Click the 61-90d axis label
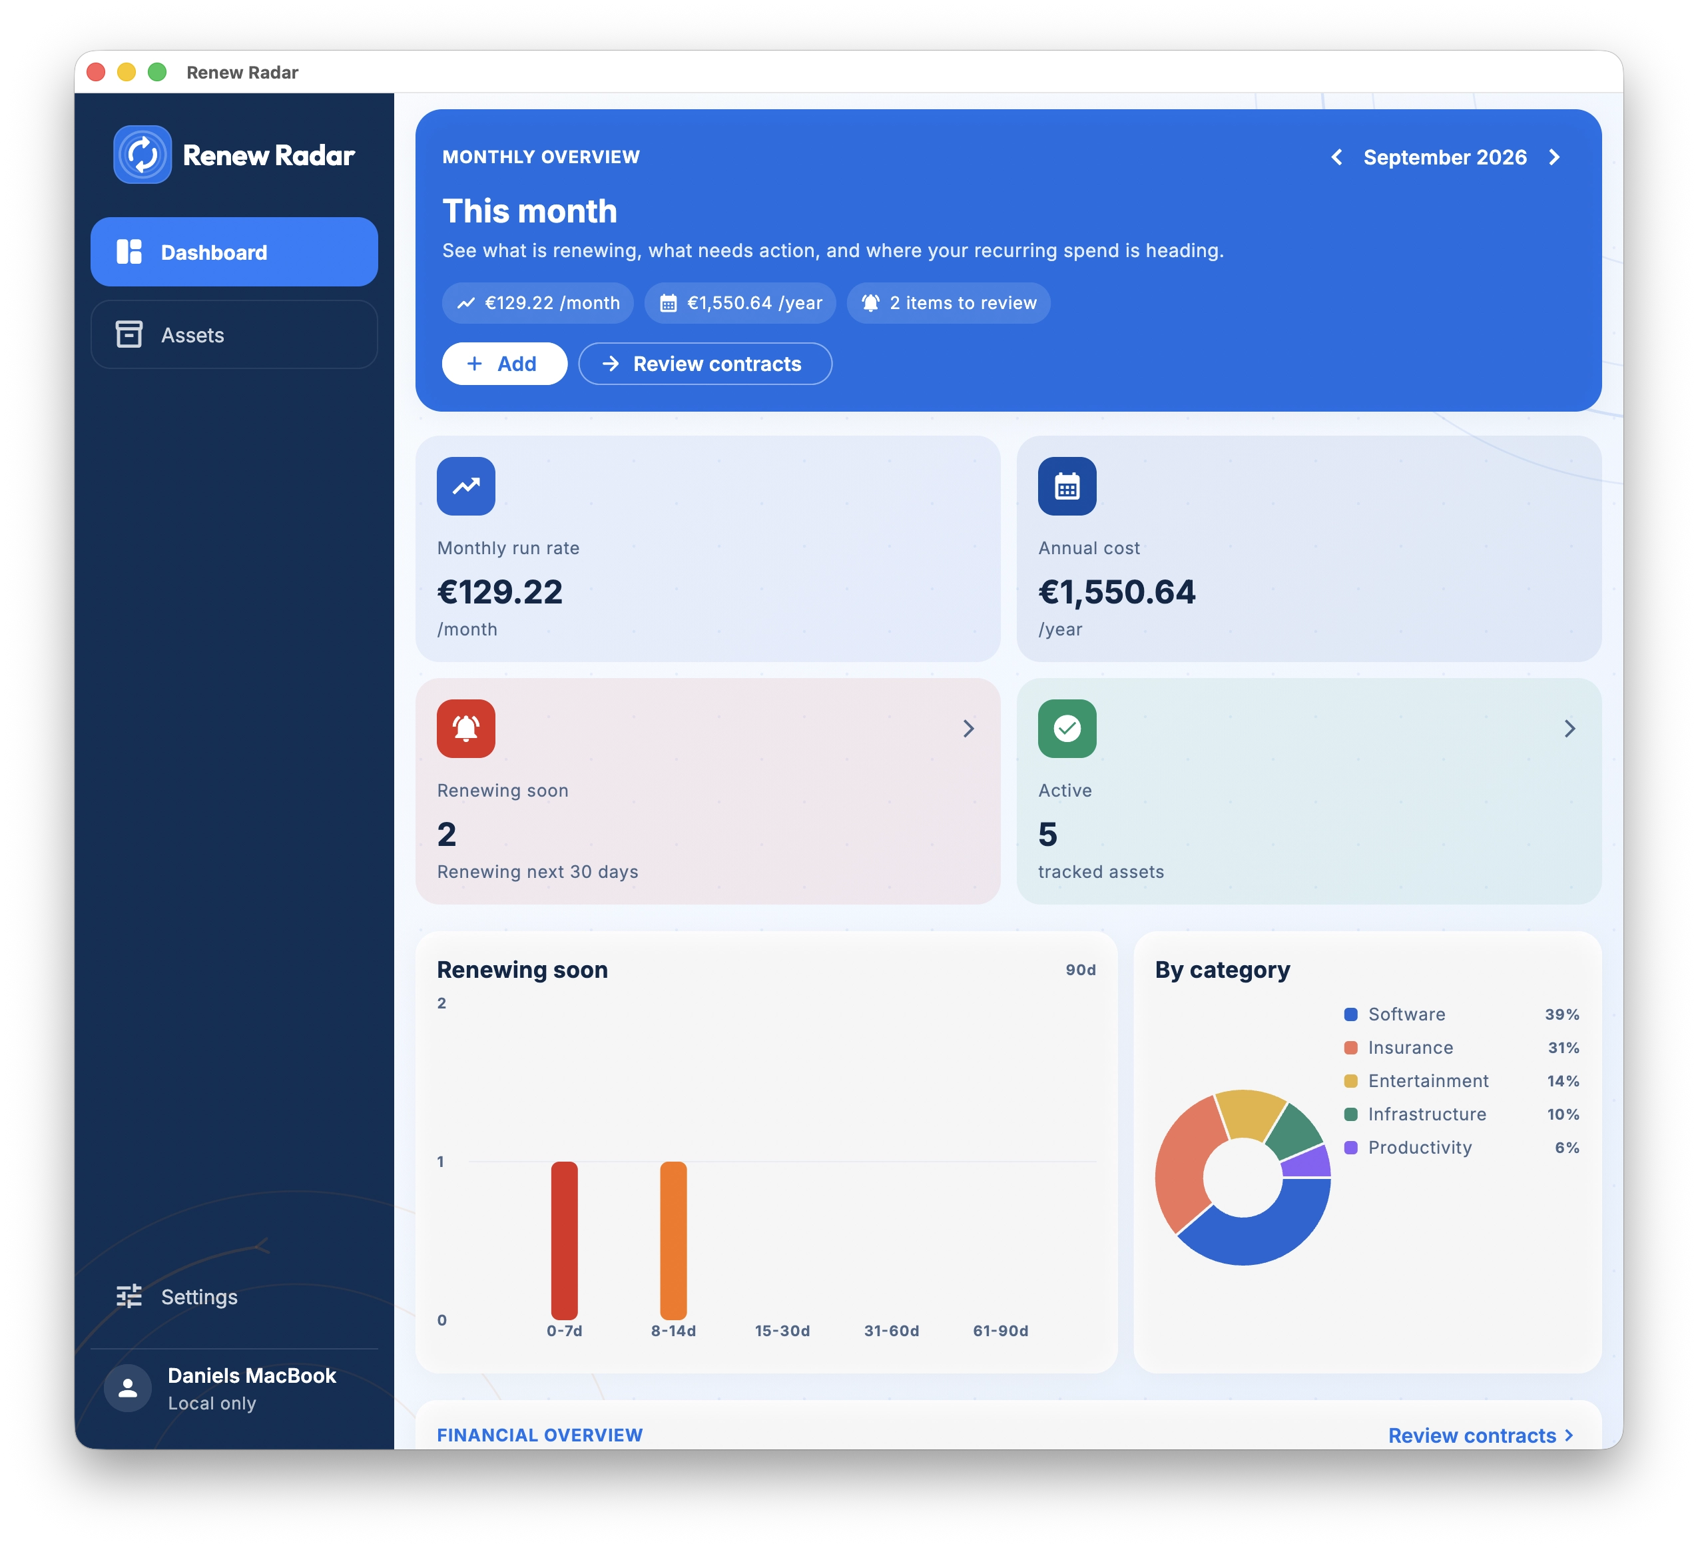The image size is (1698, 1548). pyautogui.click(x=1001, y=1332)
